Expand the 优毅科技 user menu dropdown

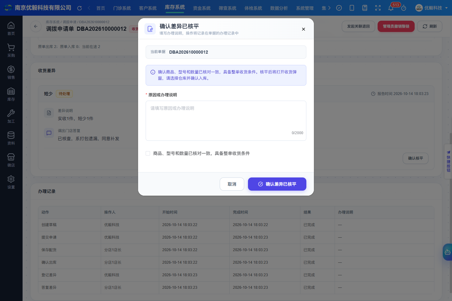(x=432, y=8)
